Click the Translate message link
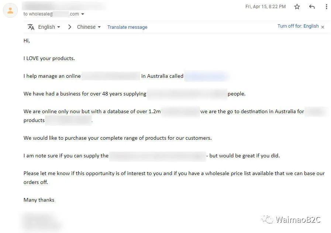Image resolution: width=331 pixels, height=233 pixels. (x=127, y=27)
